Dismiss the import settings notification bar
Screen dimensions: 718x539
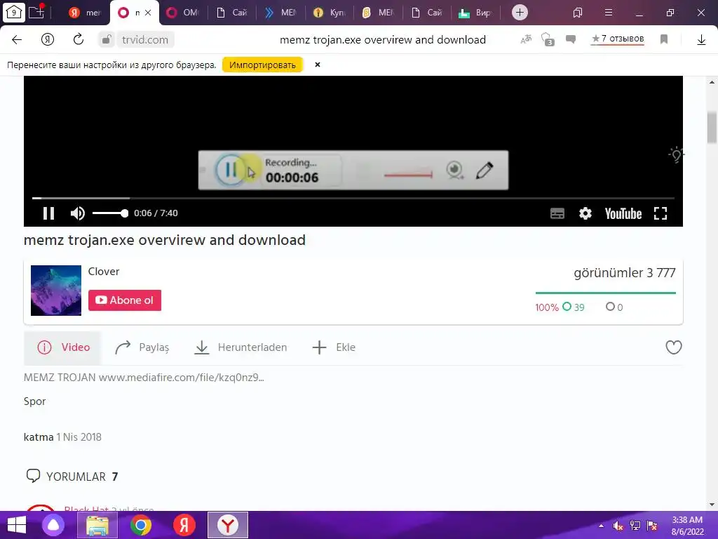click(x=318, y=65)
